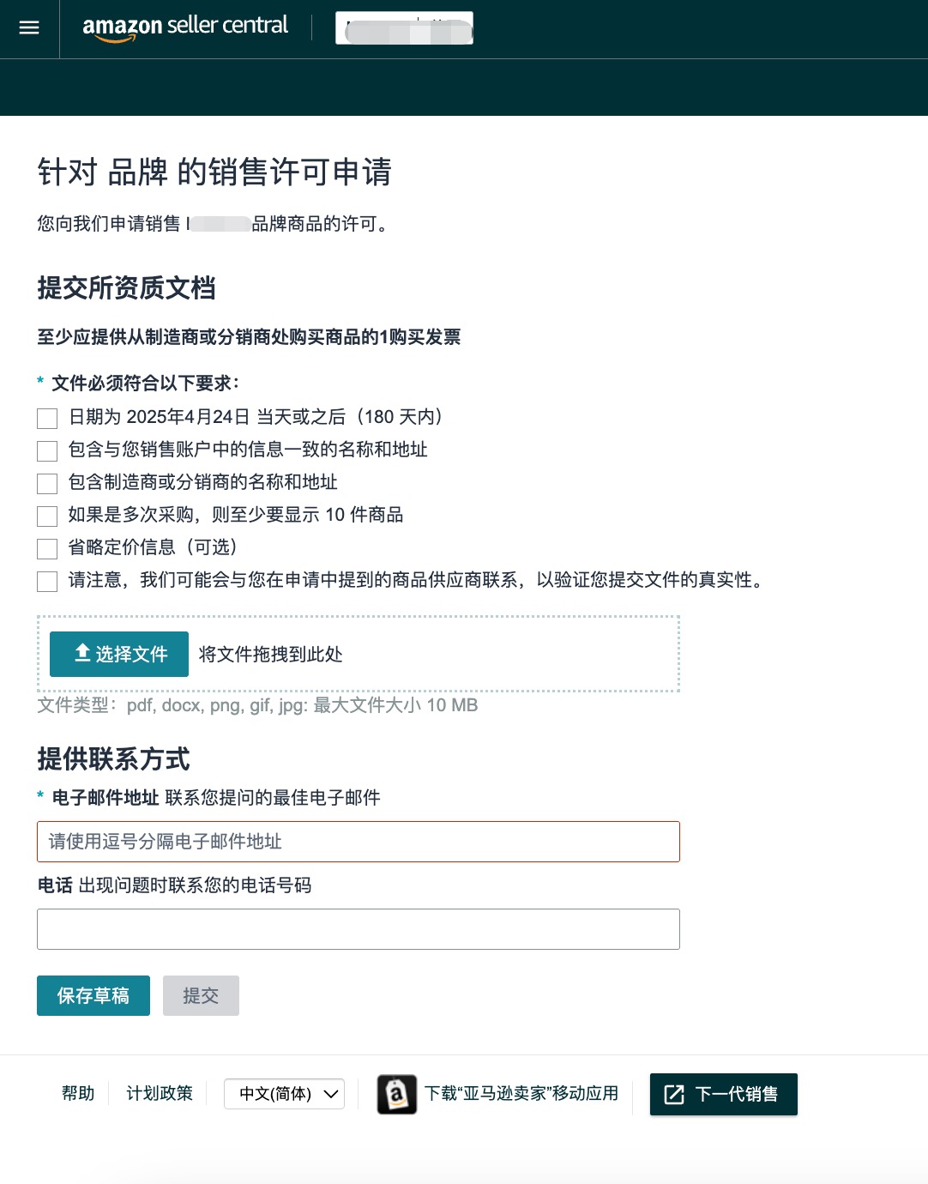Click the 保存草稿 button
This screenshot has width=928, height=1184.
point(93,995)
